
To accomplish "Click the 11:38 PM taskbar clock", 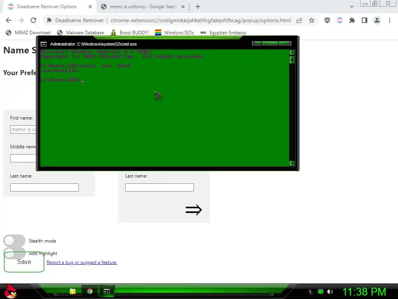I will (365, 292).
